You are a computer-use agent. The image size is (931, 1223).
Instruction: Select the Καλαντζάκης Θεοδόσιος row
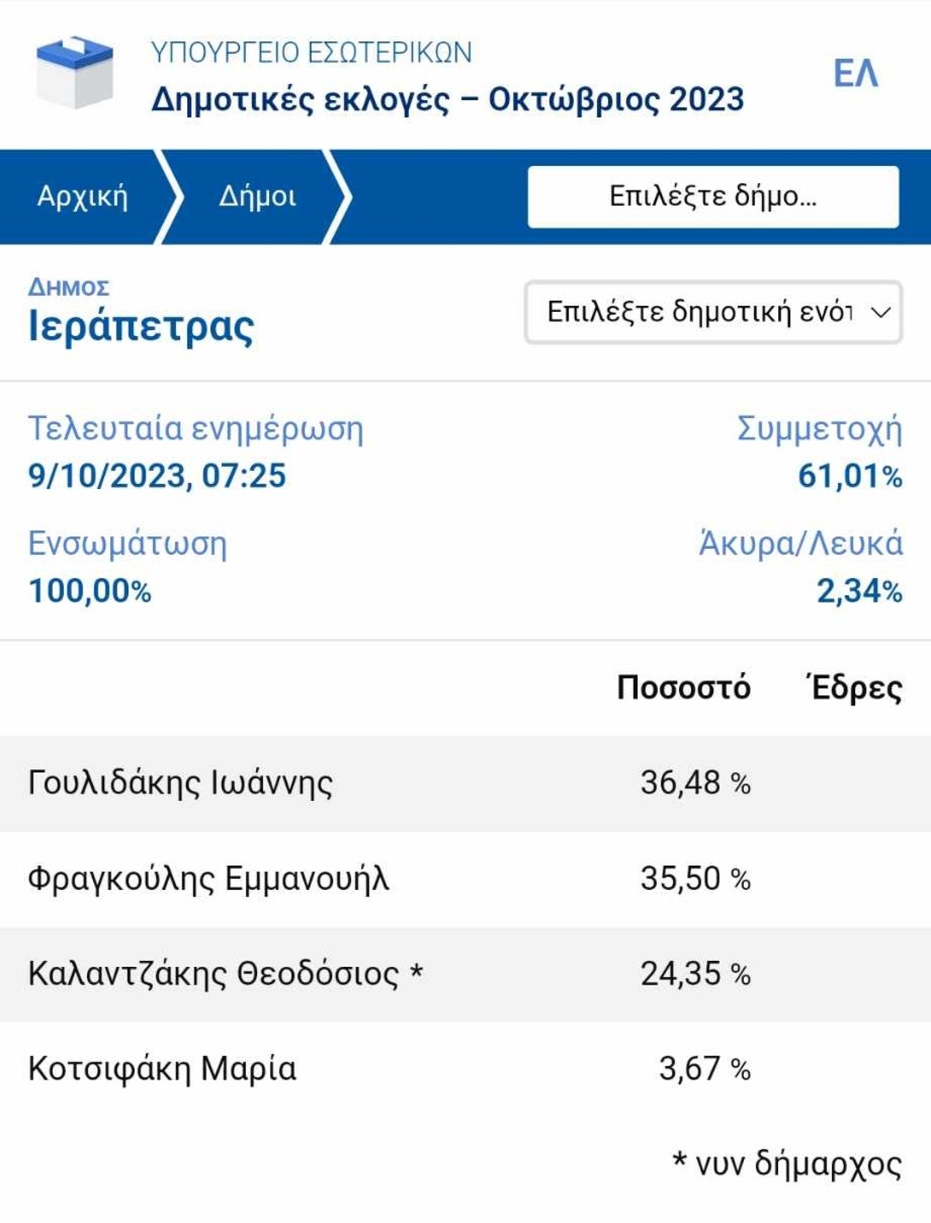[465, 974]
